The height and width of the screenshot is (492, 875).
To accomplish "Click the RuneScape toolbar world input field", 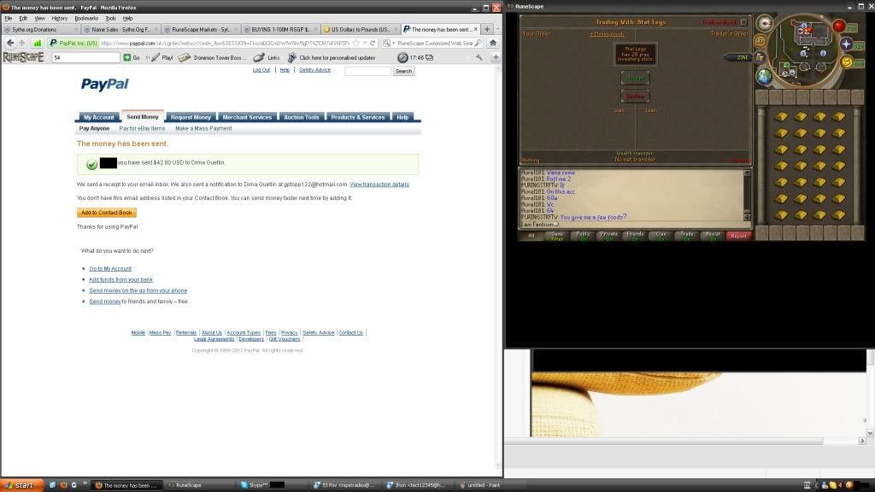I will (86, 57).
